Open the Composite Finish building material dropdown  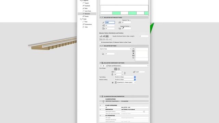pos(125,83)
